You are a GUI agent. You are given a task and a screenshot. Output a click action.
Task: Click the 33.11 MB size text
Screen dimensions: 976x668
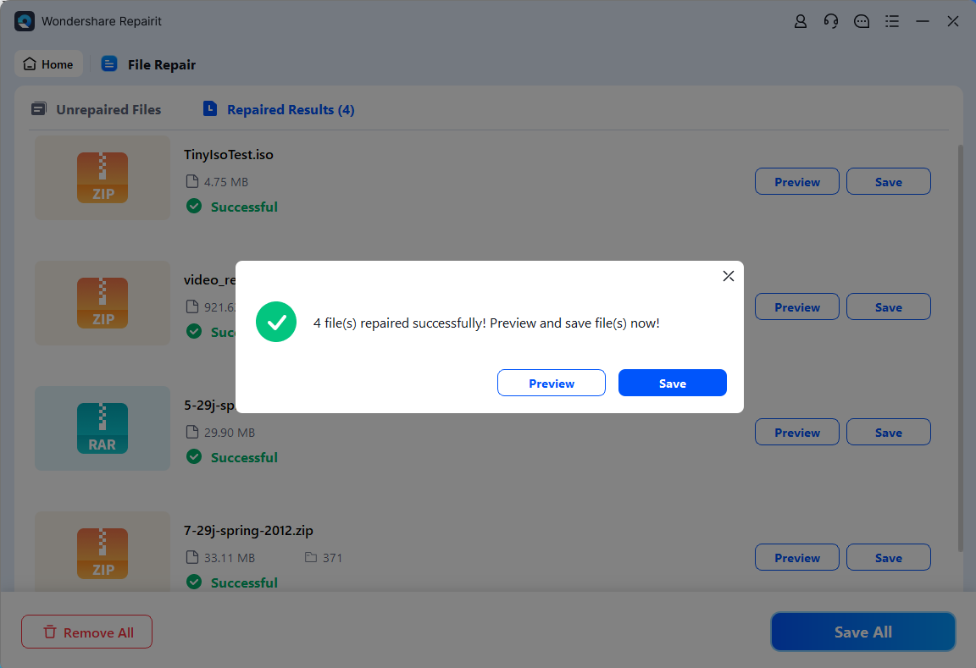(x=230, y=557)
